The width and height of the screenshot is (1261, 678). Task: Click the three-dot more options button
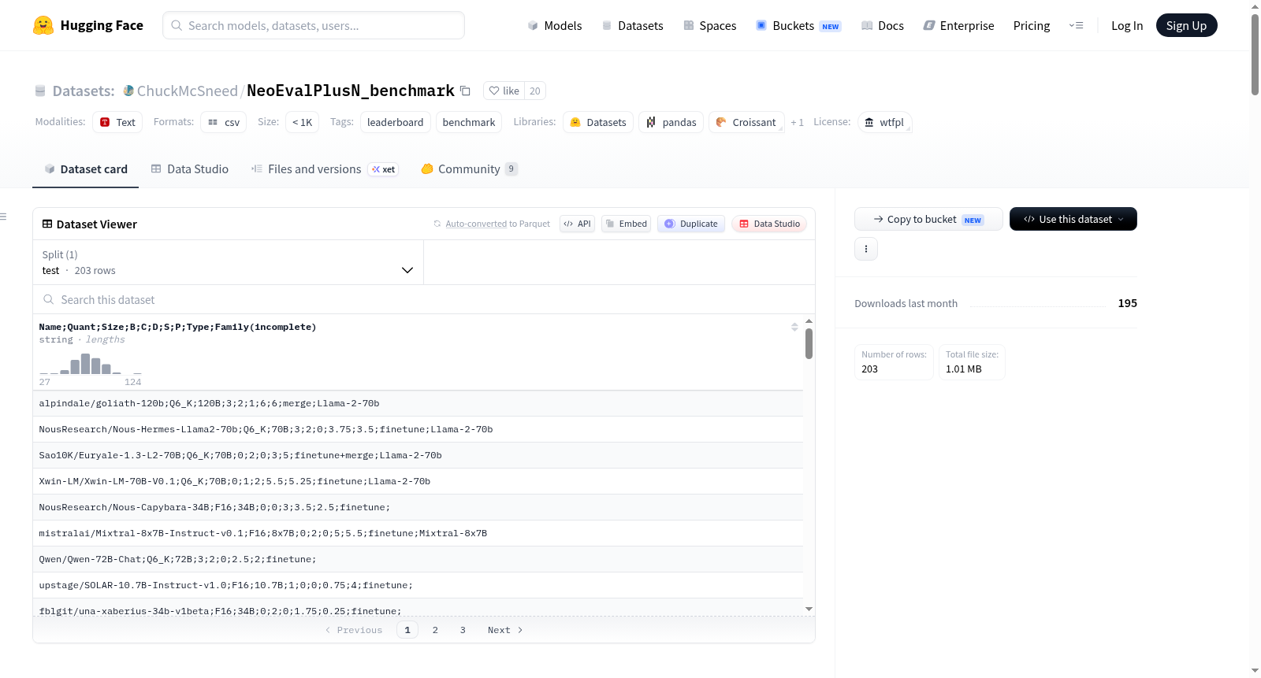866,249
